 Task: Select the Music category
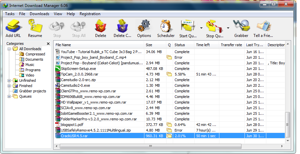point(30,65)
